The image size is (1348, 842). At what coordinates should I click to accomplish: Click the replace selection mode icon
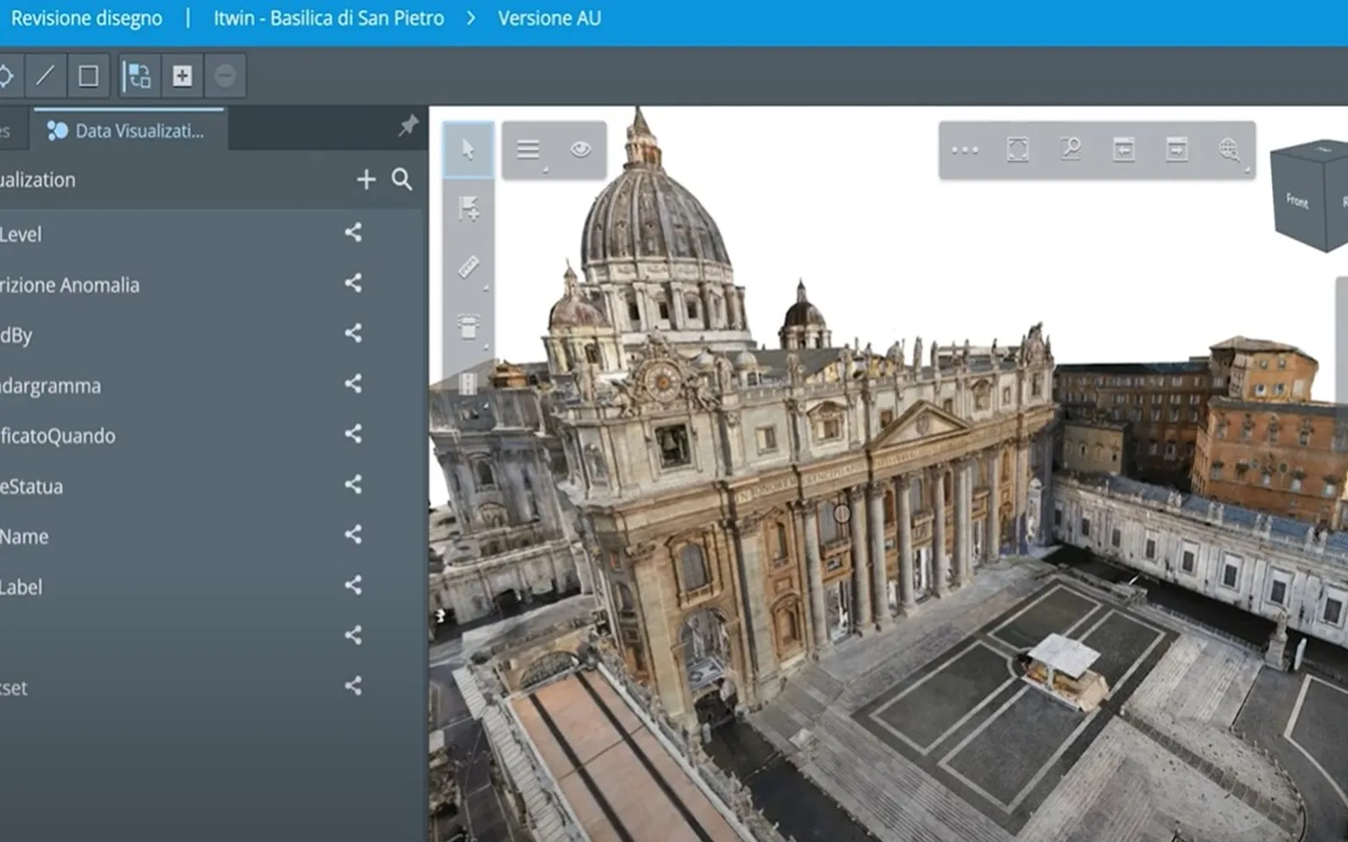(x=138, y=76)
